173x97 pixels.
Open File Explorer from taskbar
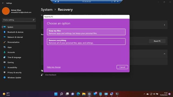click(x=84, y=94)
